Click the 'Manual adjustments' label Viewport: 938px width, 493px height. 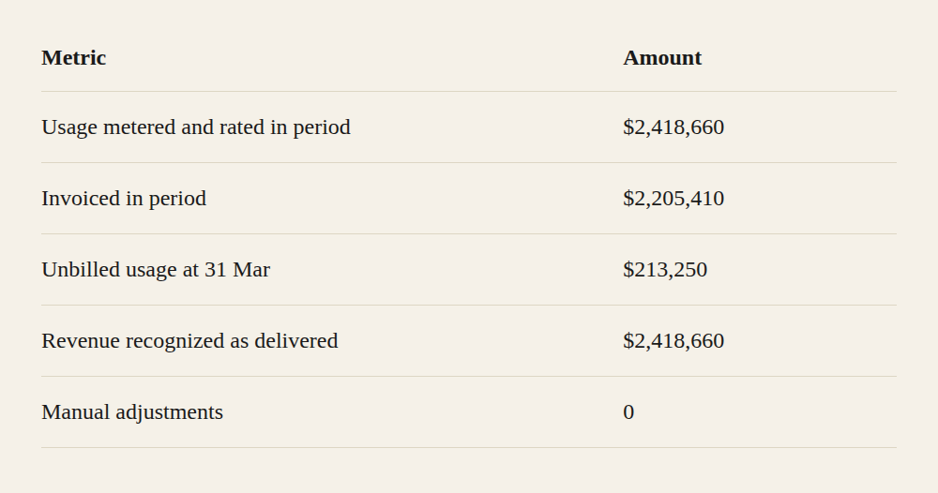point(132,411)
